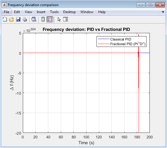Open the Edit menu
This screenshot has height=148, width=167.
(x=17, y=12)
